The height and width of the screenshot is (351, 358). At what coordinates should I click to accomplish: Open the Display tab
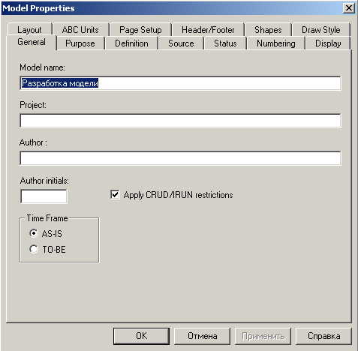point(328,43)
